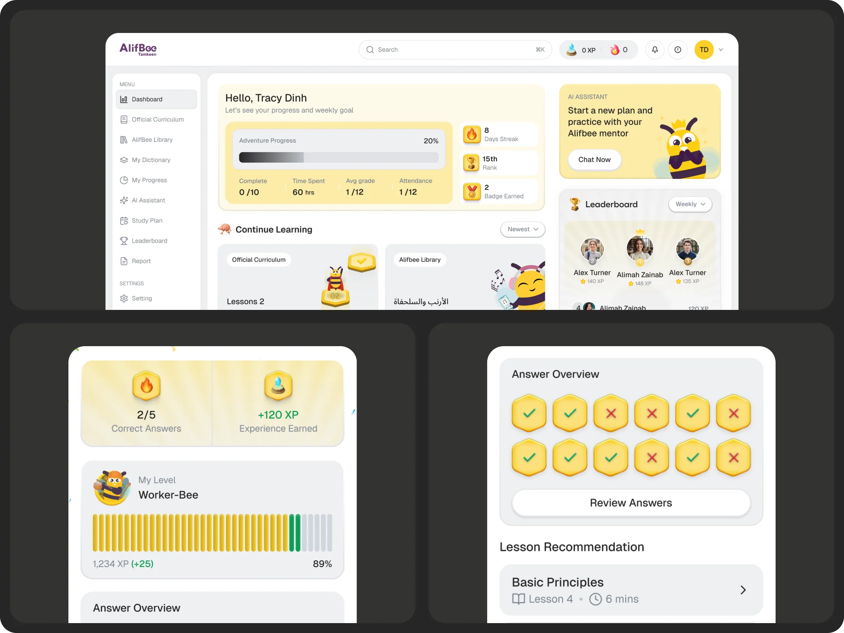Click the last top-row red X hexagon
Image resolution: width=844 pixels, height=633 pixels.
(734, 413)
